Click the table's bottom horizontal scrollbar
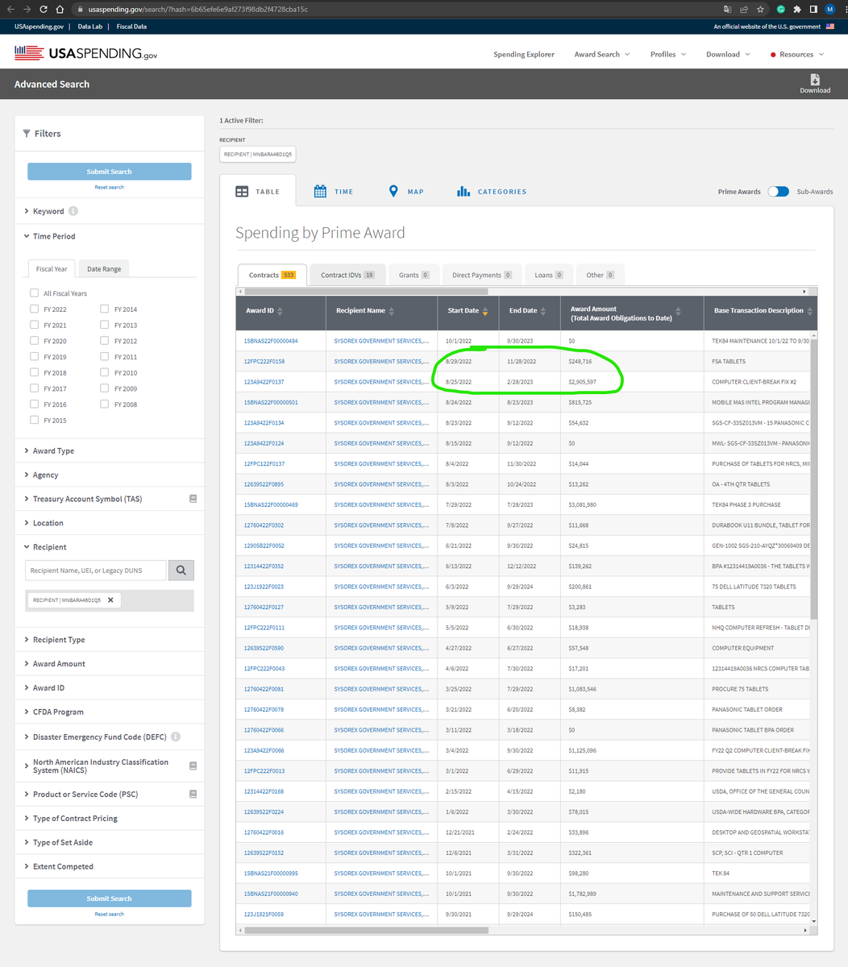 click(366, 930)
